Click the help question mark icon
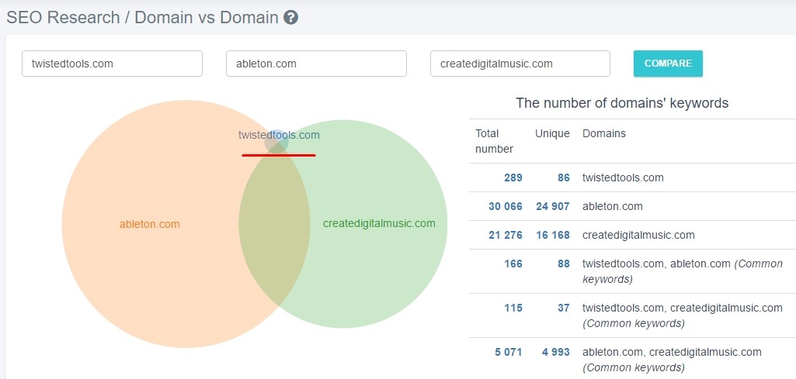The height and width of the screenshot is (379, 796). tap(291, 17)
